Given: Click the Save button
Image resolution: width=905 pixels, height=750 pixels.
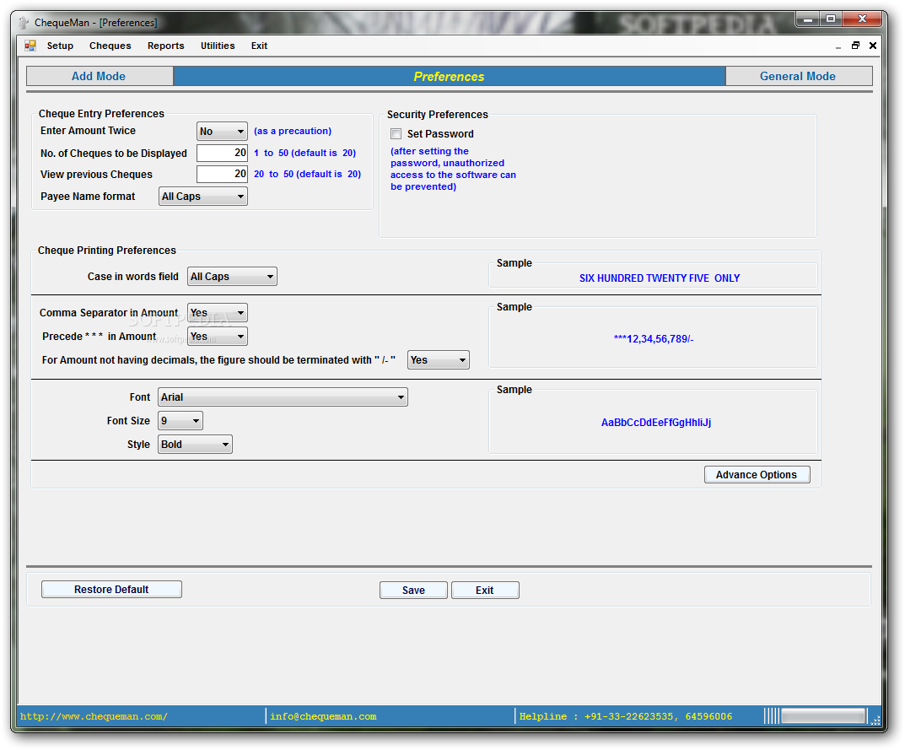Looking at the screenshot, I should click(x=413, y=590).
